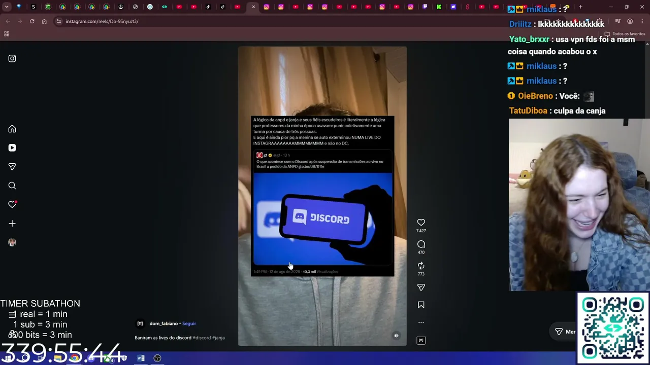This screenshot has height=365, width=650.
Task: Open the browser profile avatar button
Action: click(x=630, y=21)
